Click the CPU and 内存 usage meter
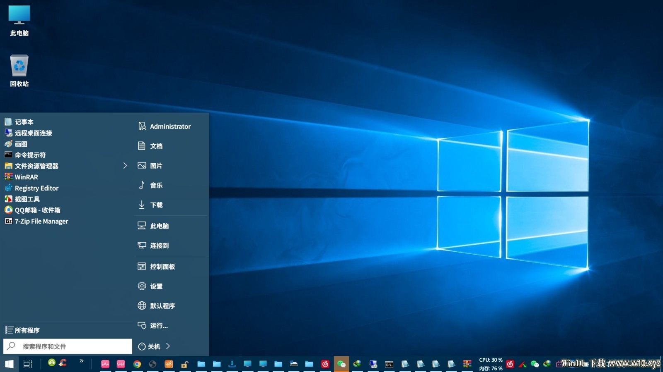 coord(491,364)
